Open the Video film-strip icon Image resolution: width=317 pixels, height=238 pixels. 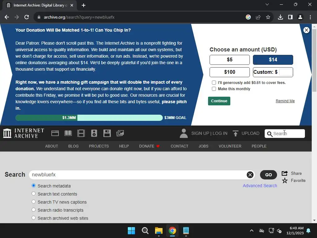(81, 133)
